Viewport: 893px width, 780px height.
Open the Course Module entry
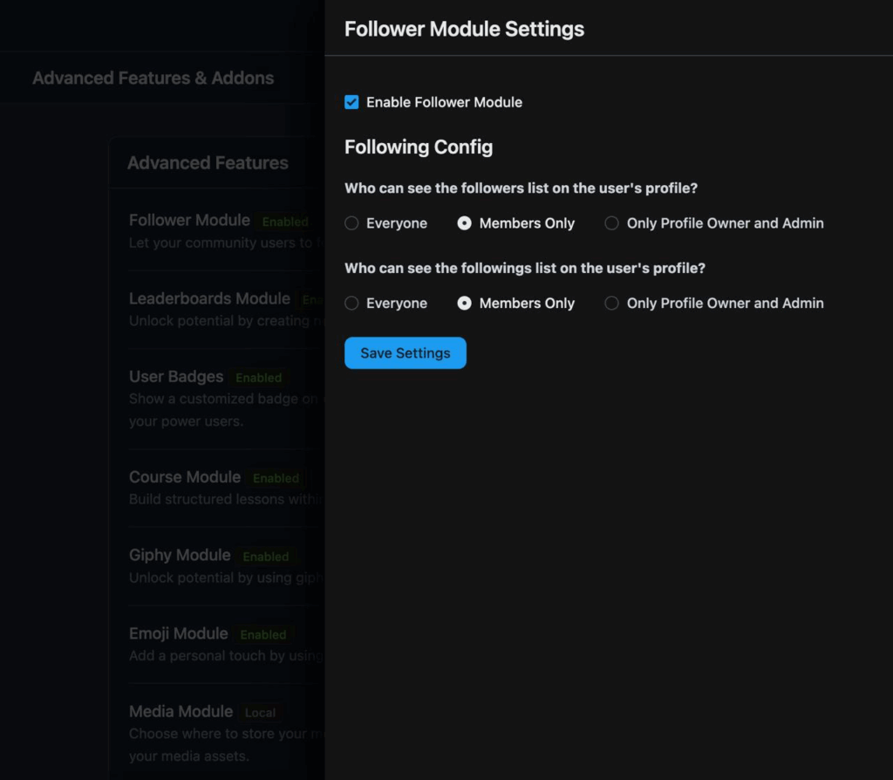click(x=185, y=477)
